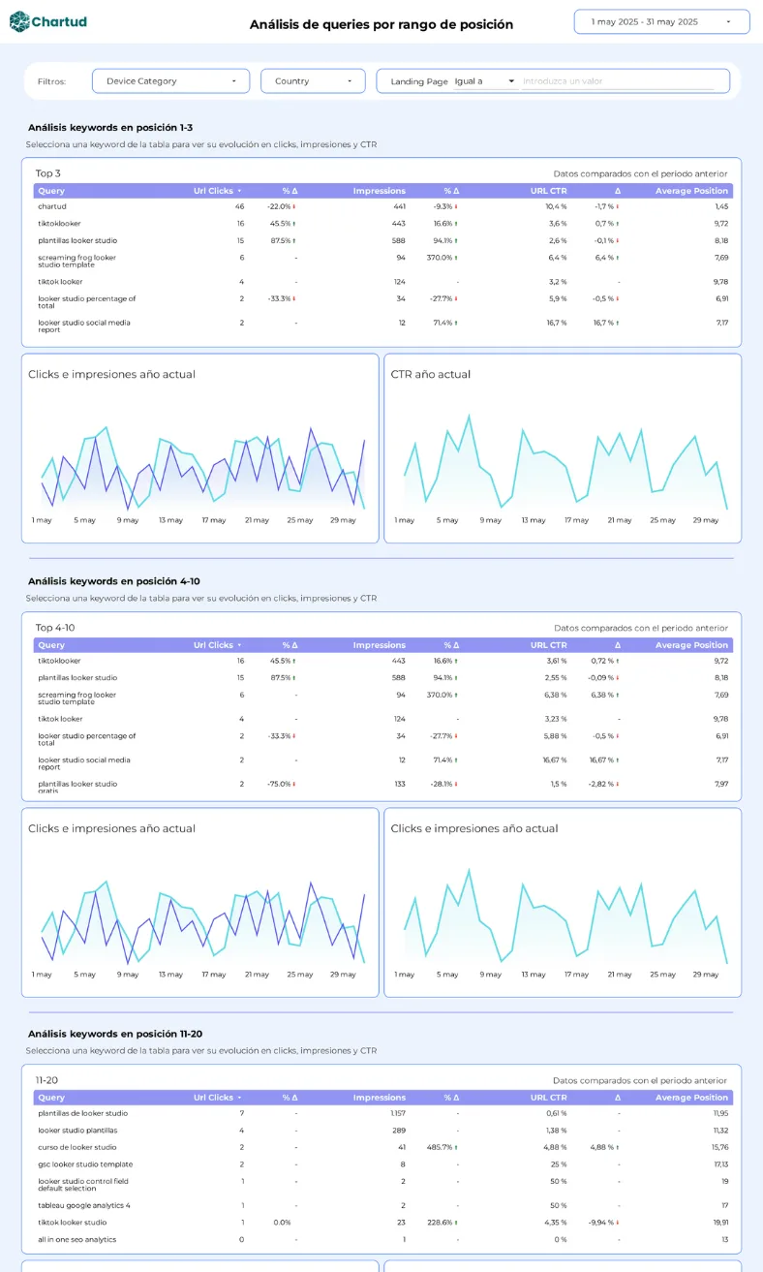Select the 'chartud' query row

[383, 206]
